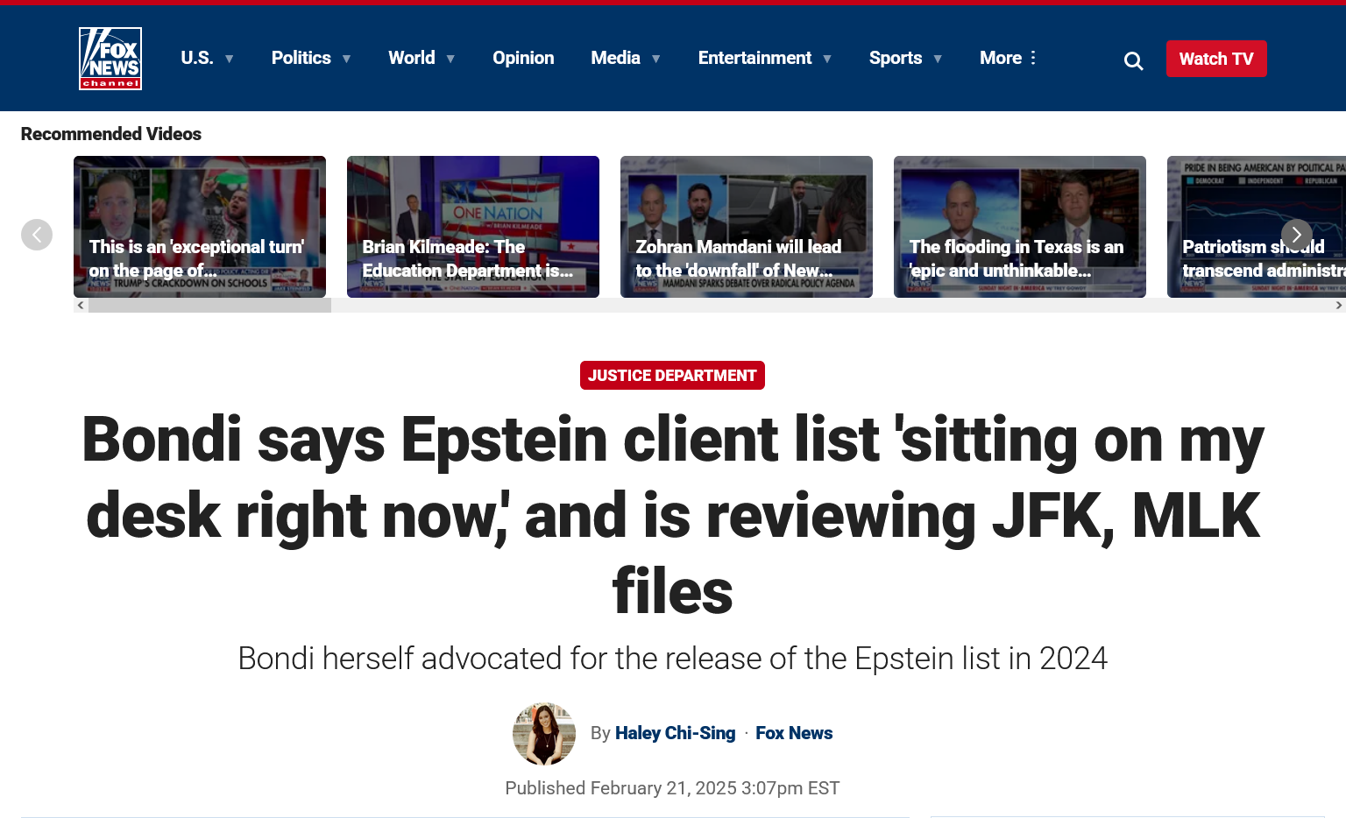Open Haley Chi-Sing author page link
The width and height of the screenshot is (1346, 818).
pos(675,733)
